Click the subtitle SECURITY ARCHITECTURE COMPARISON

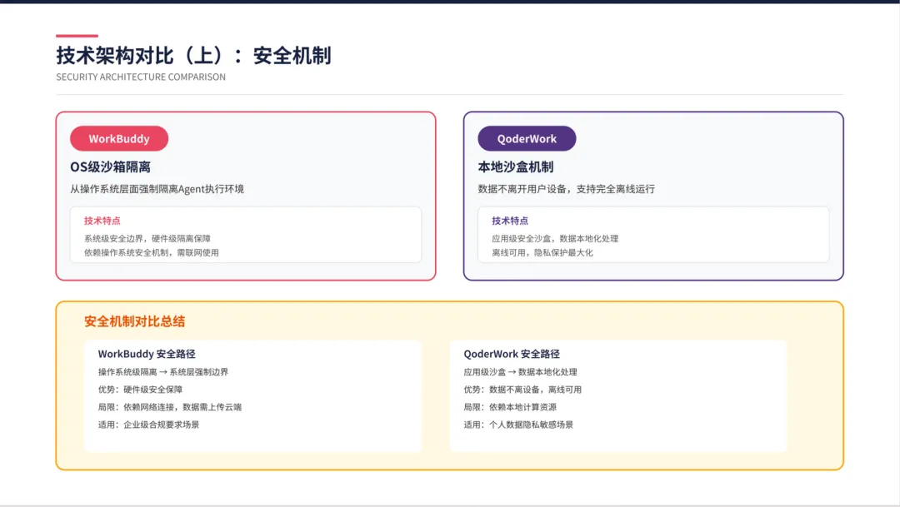[141, 77]
